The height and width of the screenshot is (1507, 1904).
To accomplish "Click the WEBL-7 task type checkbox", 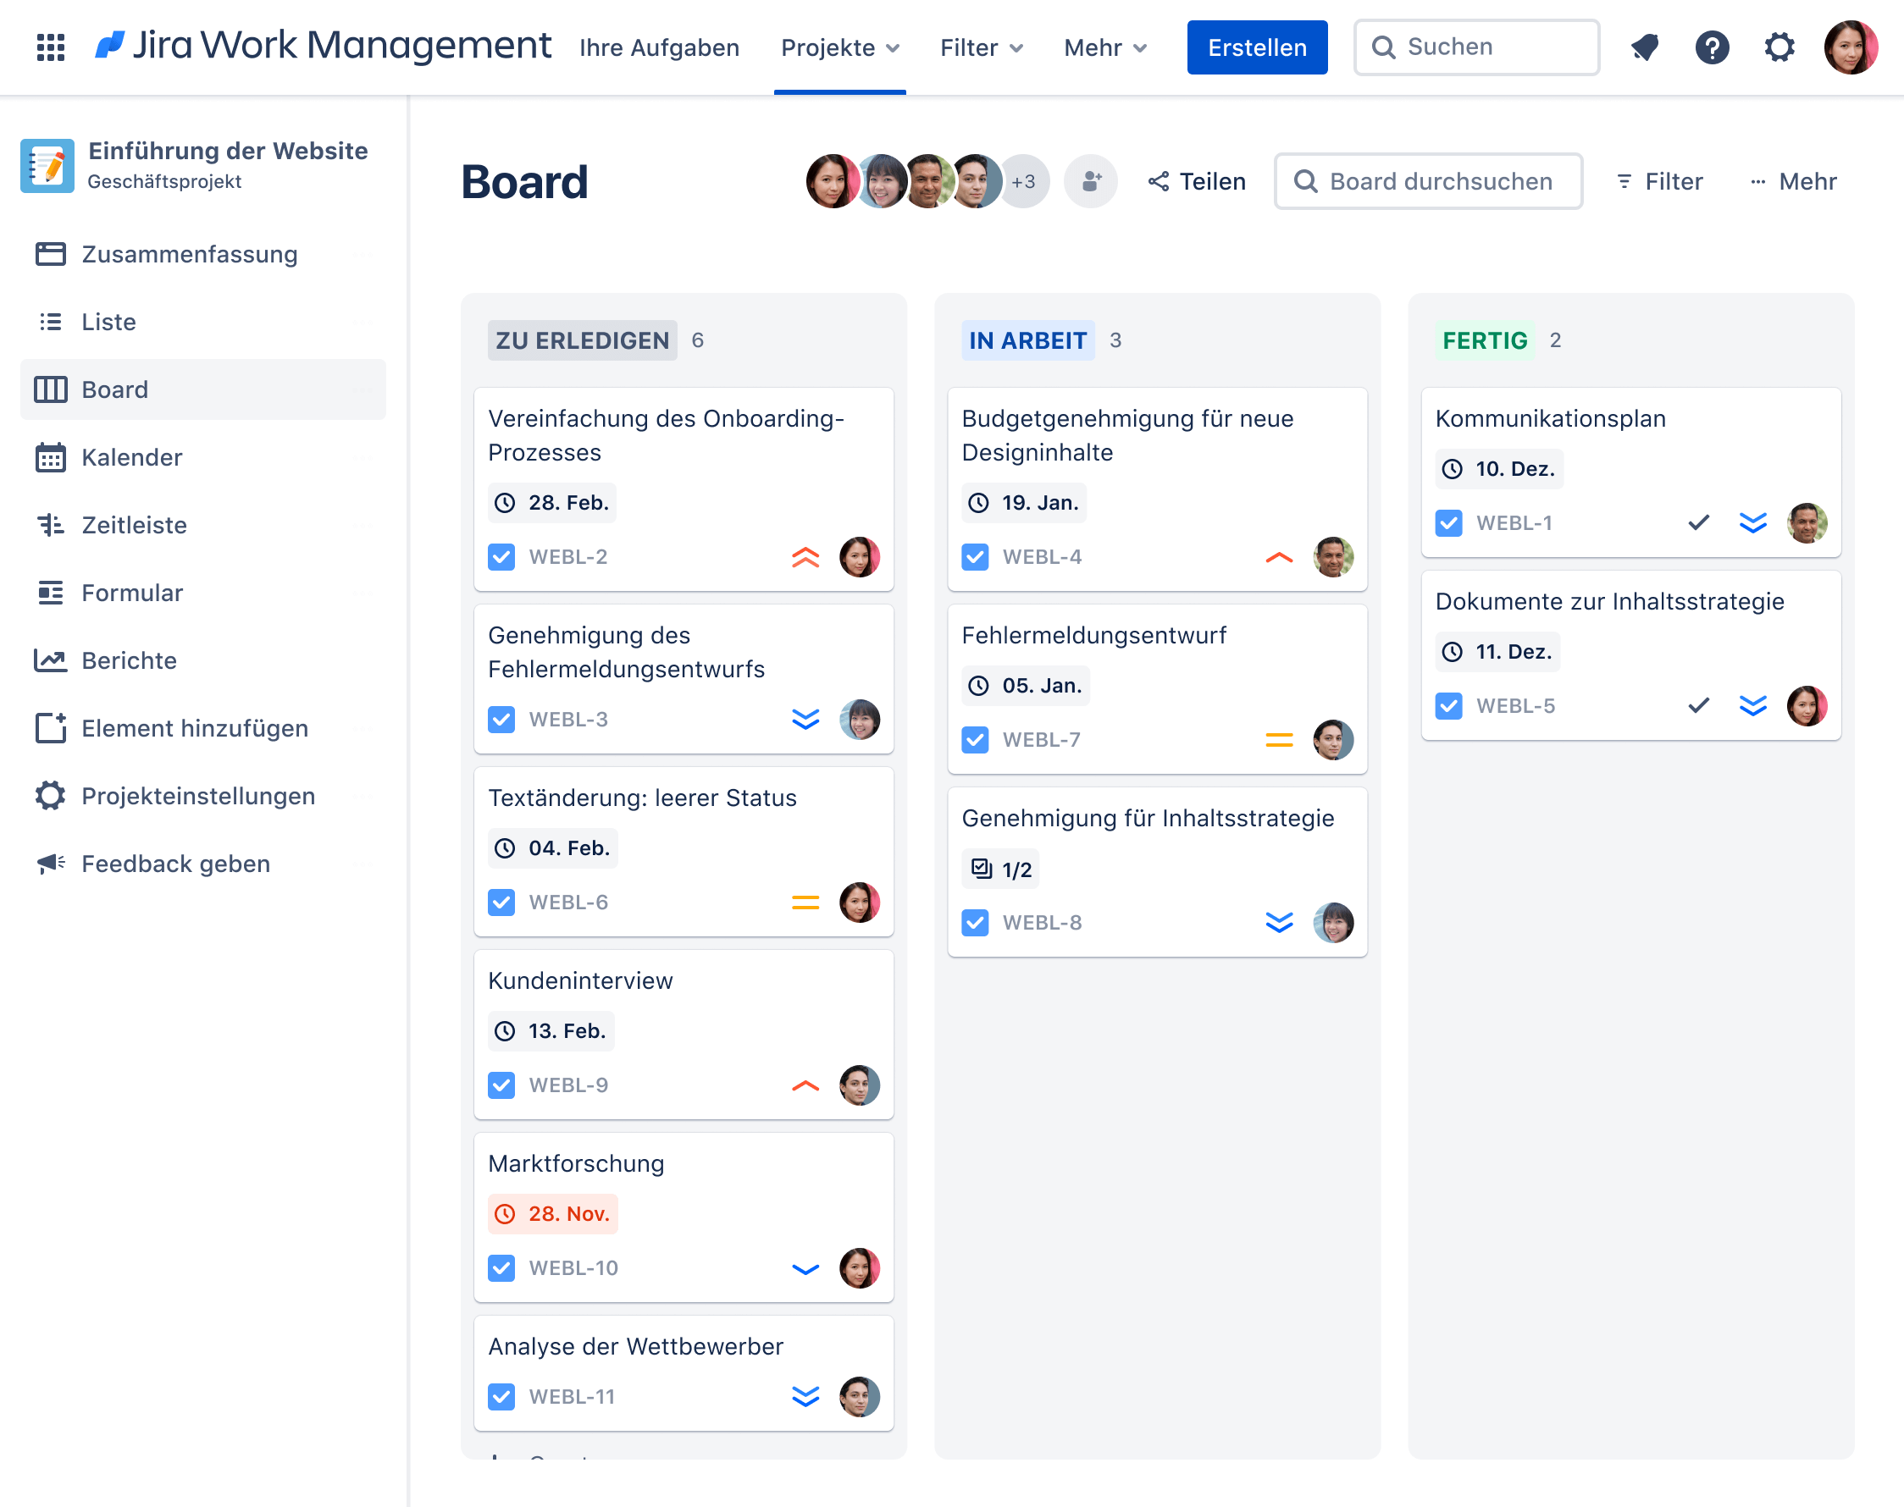I will pyautogui.click(x=976, y=739).
